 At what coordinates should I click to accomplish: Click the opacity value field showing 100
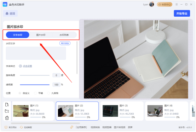click(56, 85)
